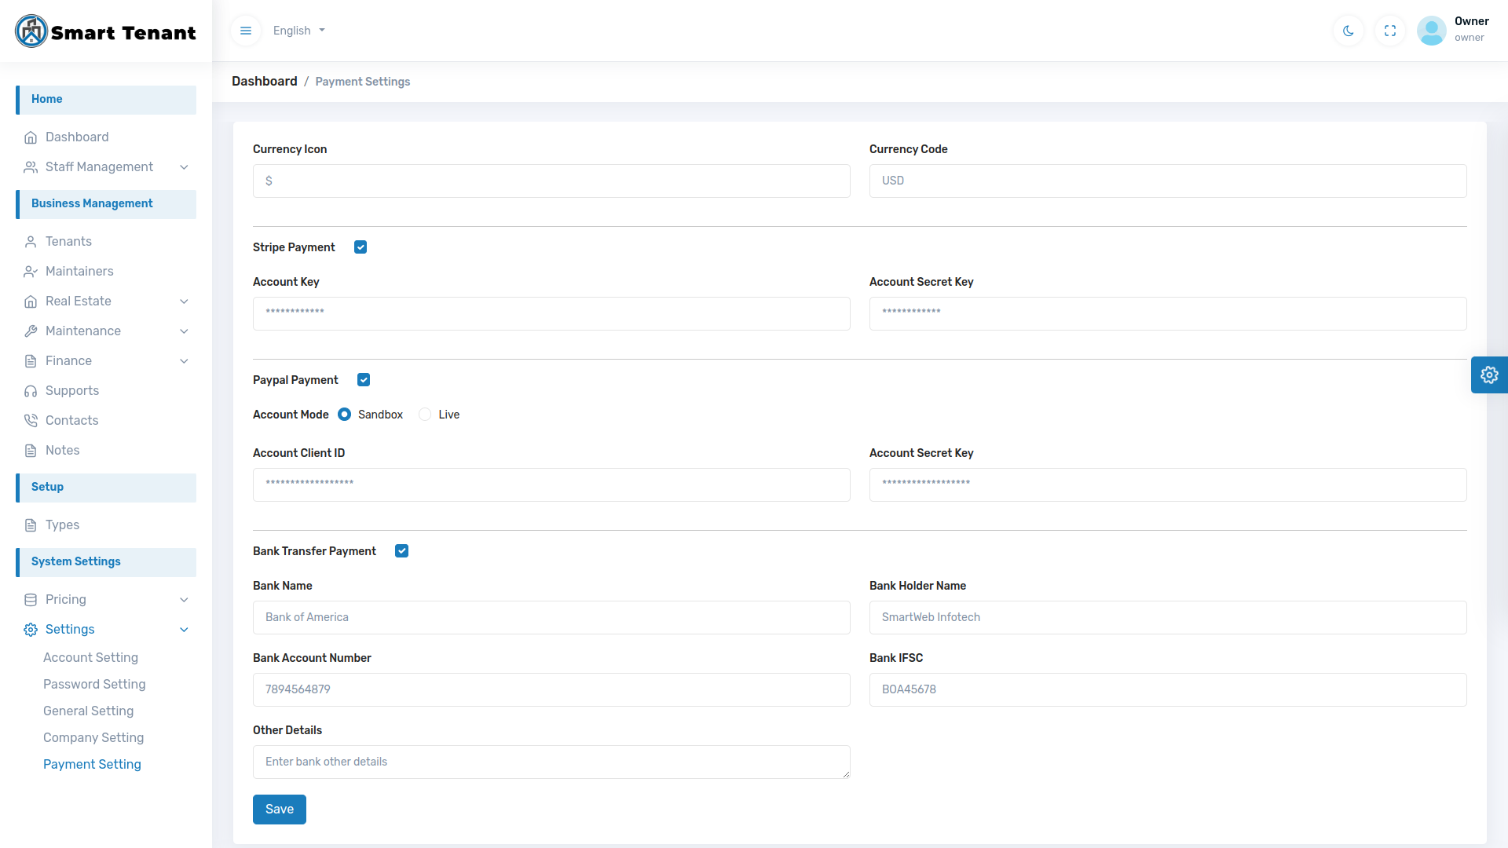Expand the Real Estate submenu
The height and width of the screenshot is (848, 1508).
(106, 302)
